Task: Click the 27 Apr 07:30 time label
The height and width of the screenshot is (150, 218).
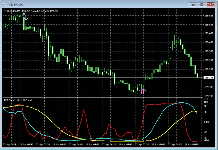Action: point(142,145)
